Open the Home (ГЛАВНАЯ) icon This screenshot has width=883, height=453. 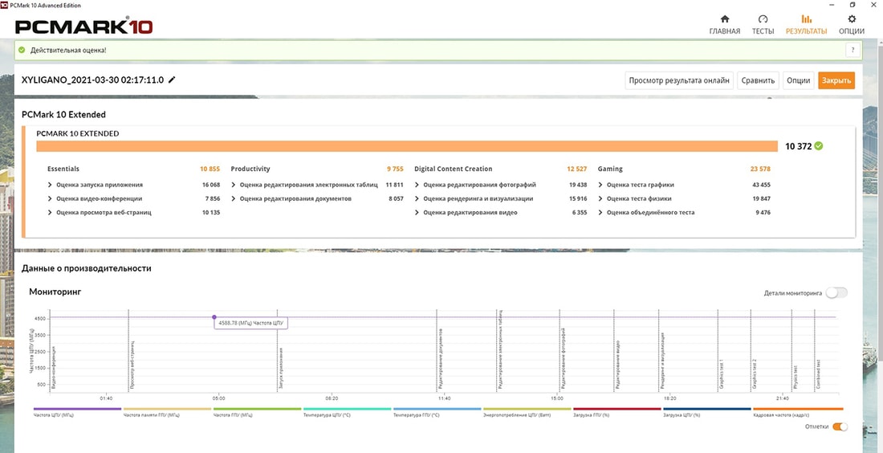(x=724, y=19)
